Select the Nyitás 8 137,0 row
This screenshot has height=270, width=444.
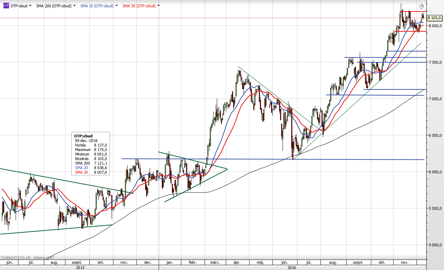(x=91, y=145)
